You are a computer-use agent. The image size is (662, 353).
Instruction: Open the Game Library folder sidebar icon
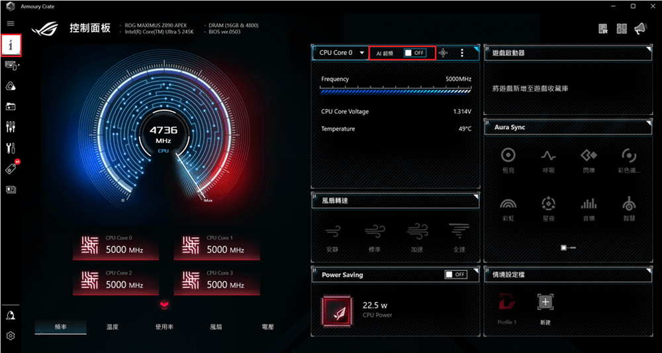pyautogui.click(x=11, y=107)
